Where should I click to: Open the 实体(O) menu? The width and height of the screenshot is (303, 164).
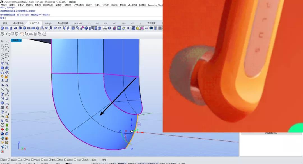click(59, 5)
